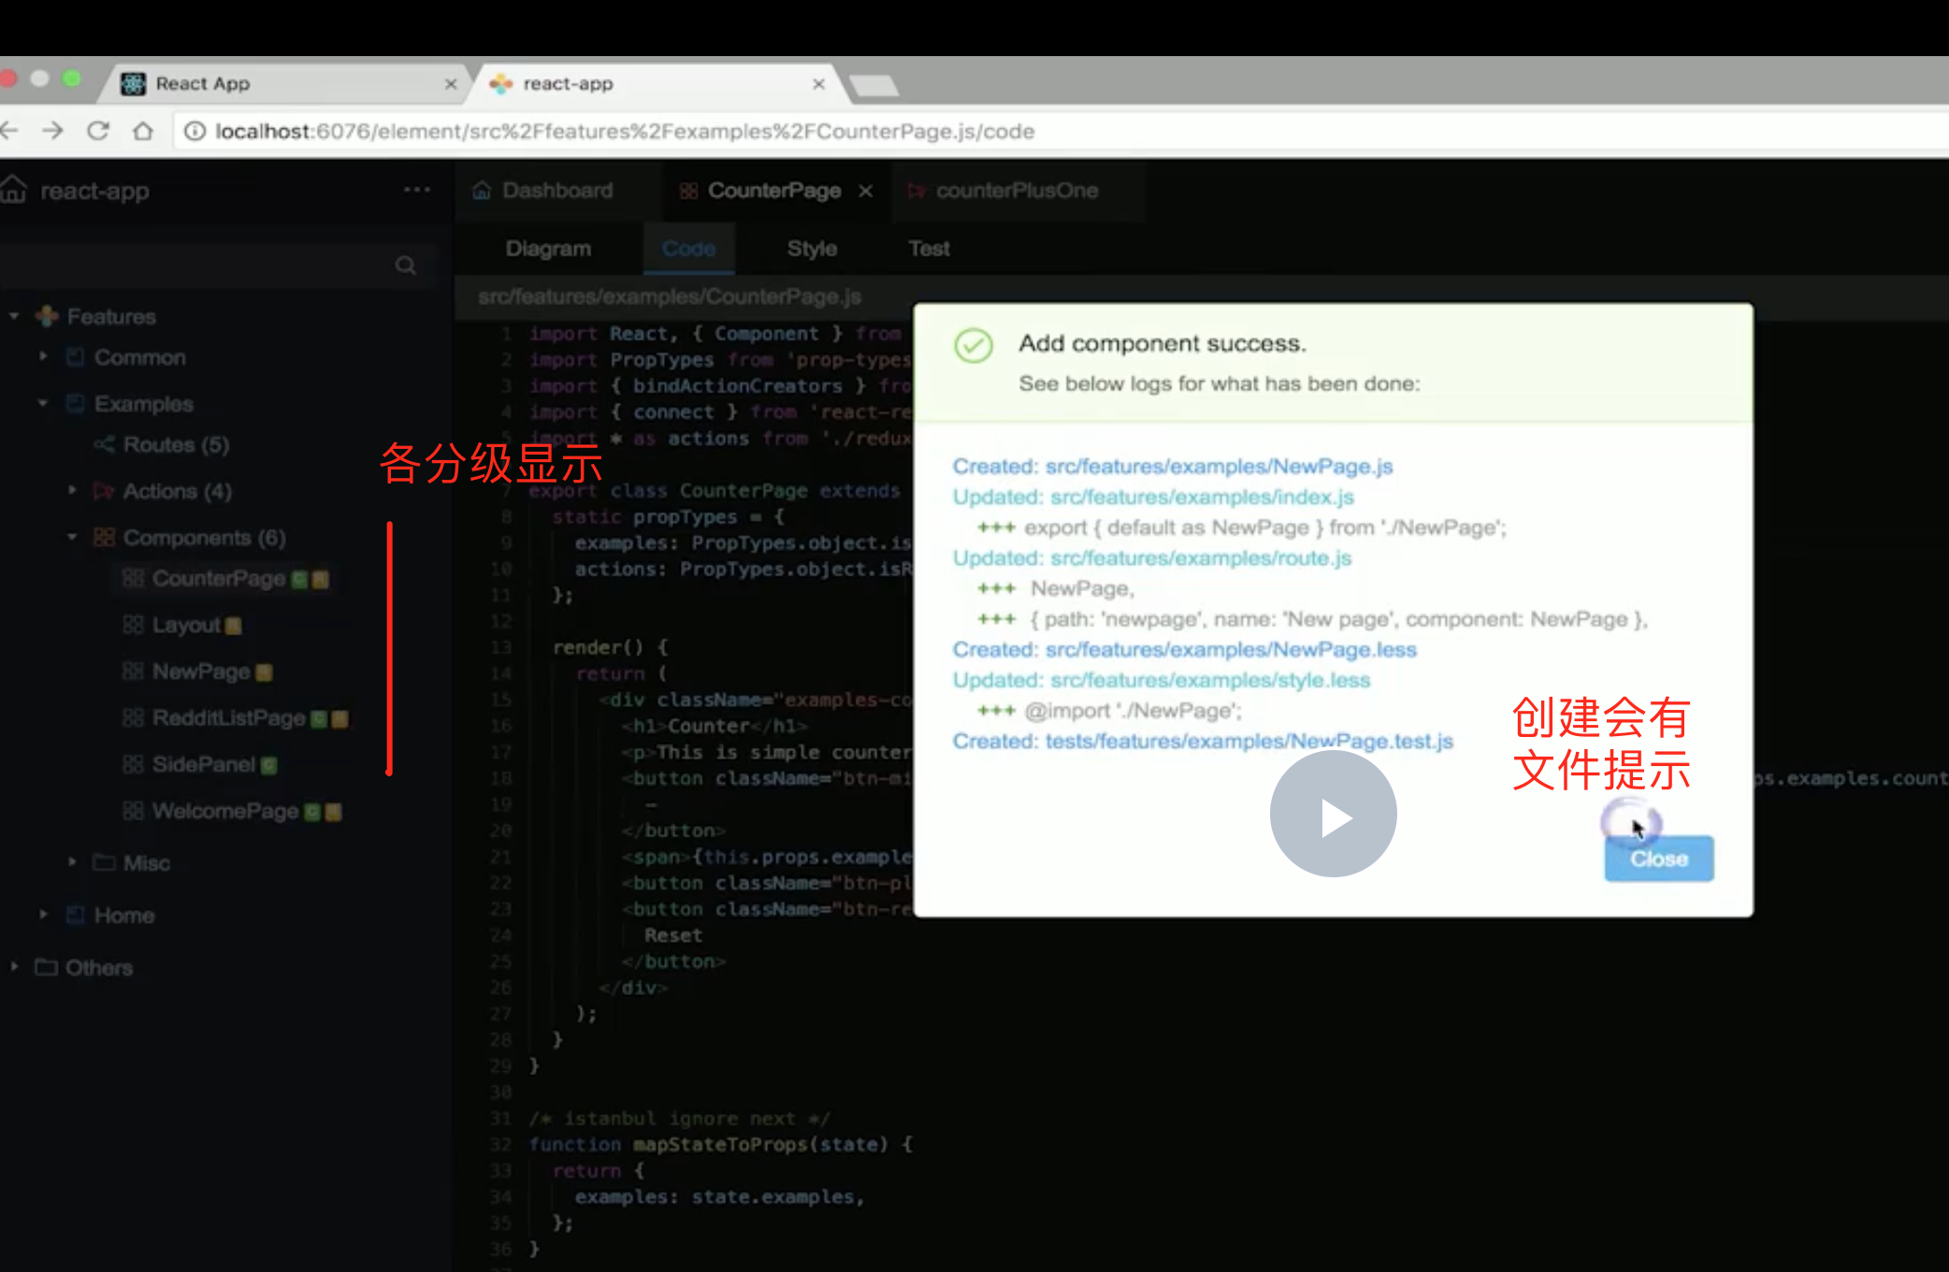The width and height of the screenshot is (1949, 1272).
Task: Switch to the Style tab
Action: [811, 249]
